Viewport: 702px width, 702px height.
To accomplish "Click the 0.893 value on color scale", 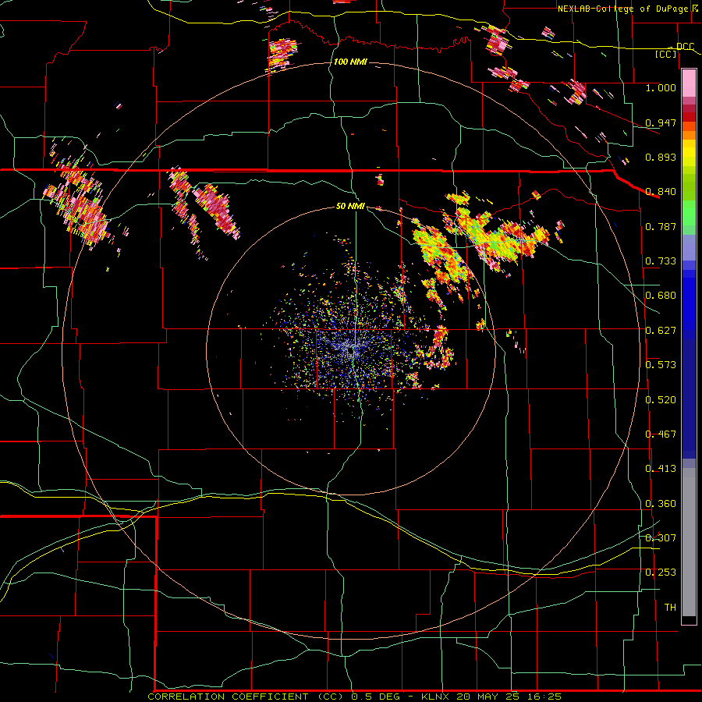I will click(x=661, y=157).
